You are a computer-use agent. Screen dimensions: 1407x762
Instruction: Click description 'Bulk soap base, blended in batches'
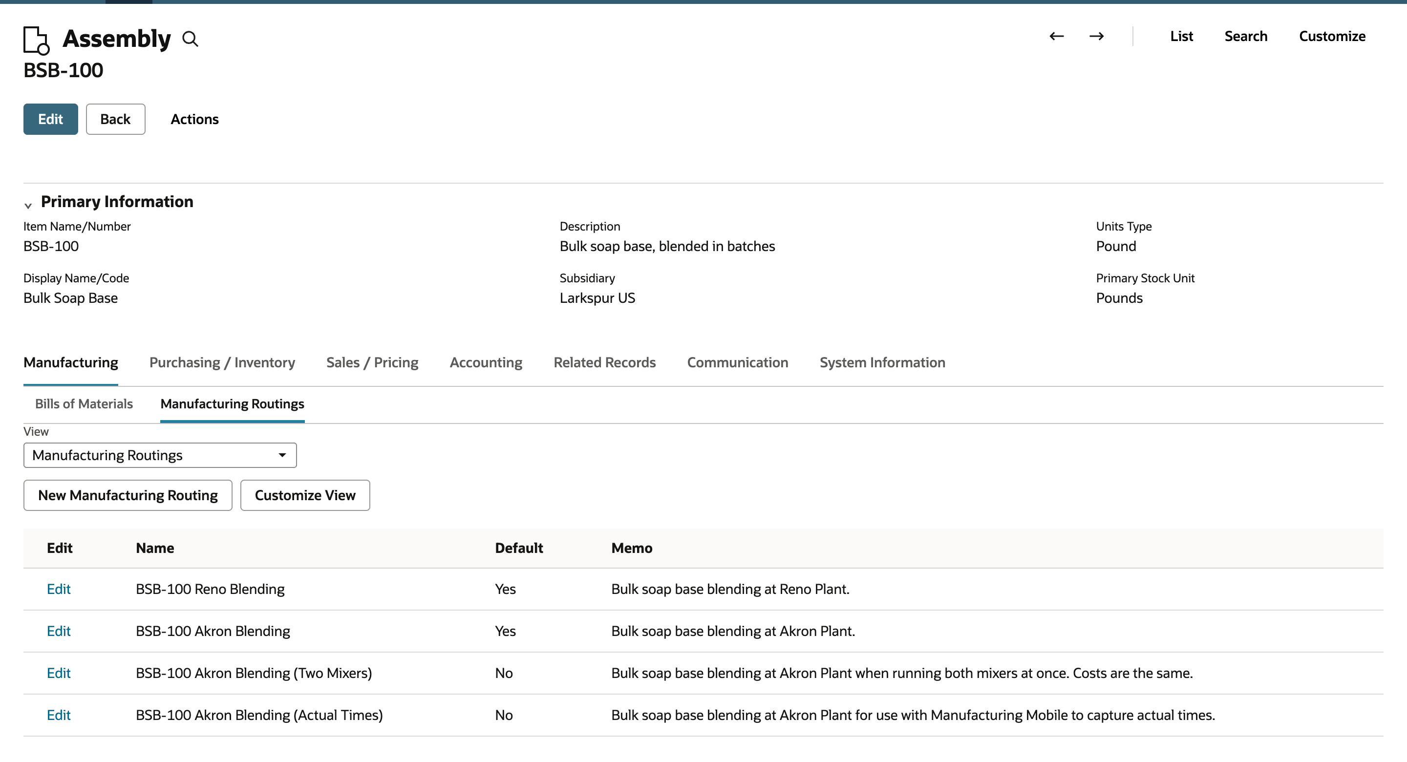tap(667, 246)
